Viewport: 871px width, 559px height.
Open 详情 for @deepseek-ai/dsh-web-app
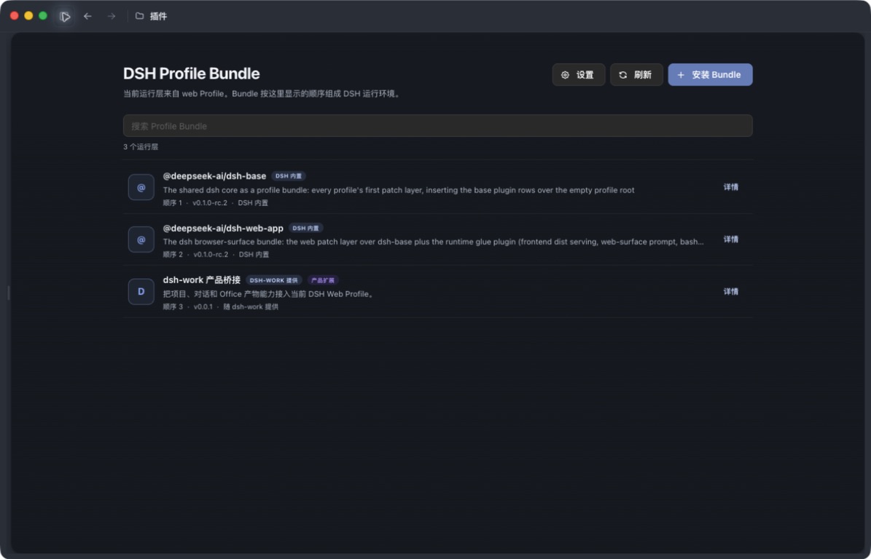(730, 239)
